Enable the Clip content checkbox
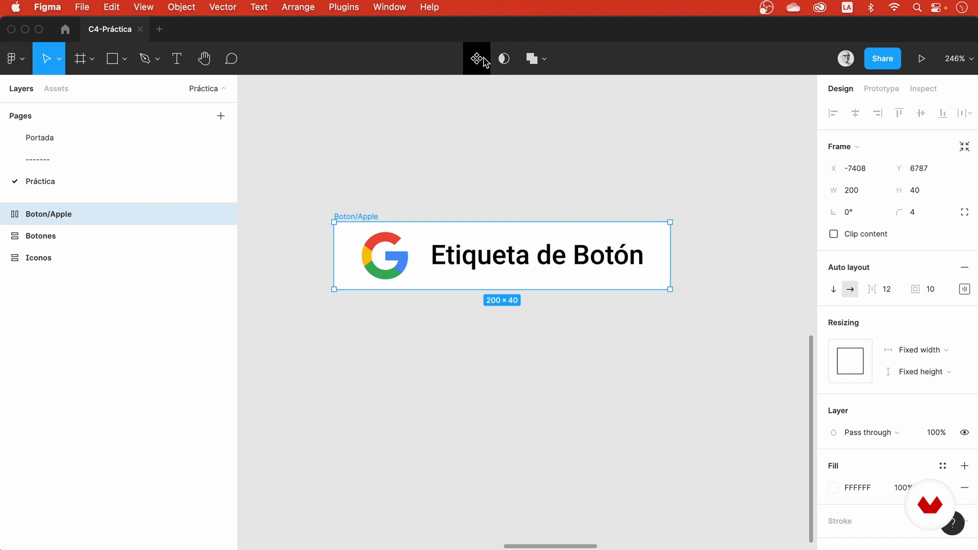This screenshot has height=550, width=978. coord(833,234)
